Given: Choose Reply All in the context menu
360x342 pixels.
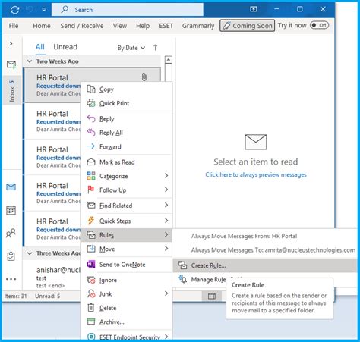Looking at the screenshot, I should [126, 133].
